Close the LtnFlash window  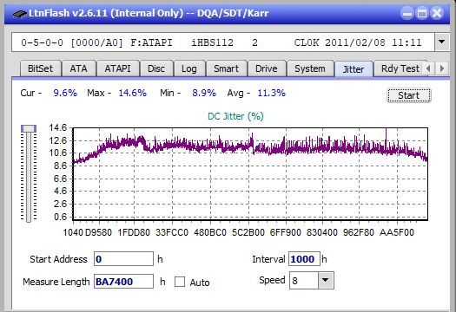pyautogui.click(x=437, y=13)
